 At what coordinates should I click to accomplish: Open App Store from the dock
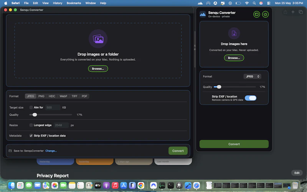click(x=124, y=185)
